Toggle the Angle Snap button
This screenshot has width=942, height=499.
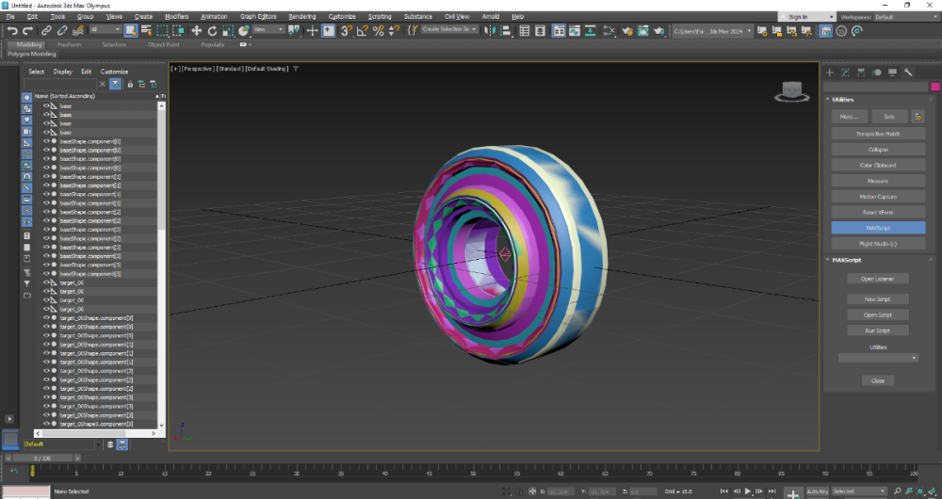(x=363, y=31)
